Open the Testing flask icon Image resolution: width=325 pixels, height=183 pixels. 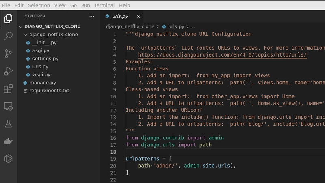tap(8, 124)
